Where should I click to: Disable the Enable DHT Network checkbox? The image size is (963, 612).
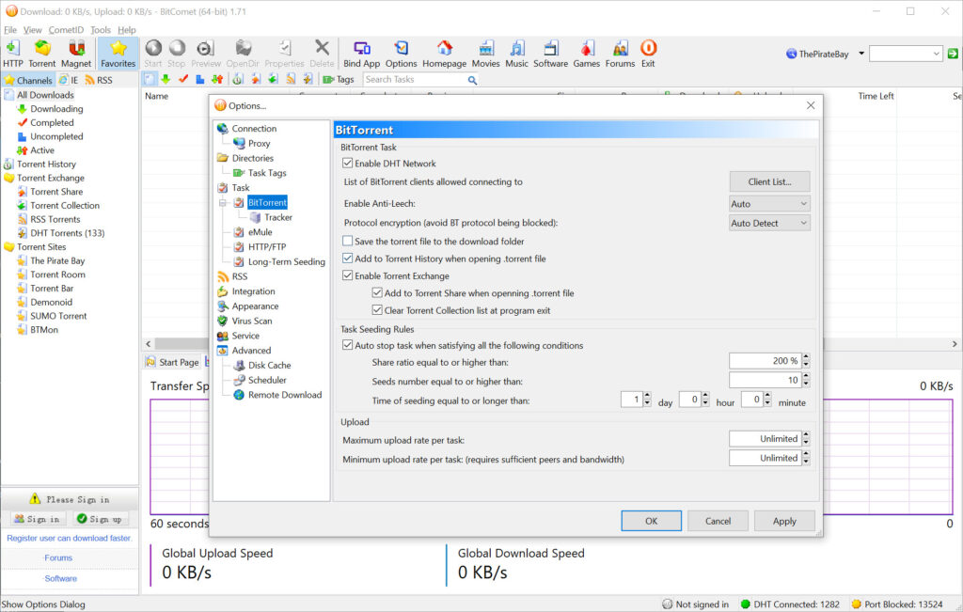click(x=348, y=164)
